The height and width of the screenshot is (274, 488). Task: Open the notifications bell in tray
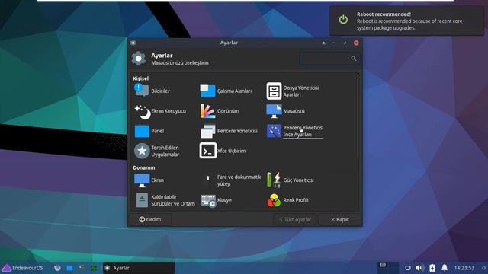445,268
